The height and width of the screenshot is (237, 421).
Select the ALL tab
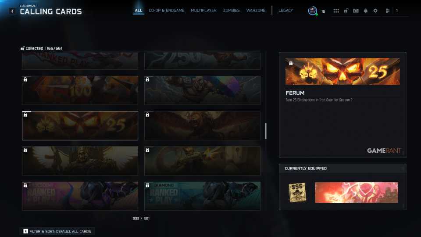[x=139, y=11]
